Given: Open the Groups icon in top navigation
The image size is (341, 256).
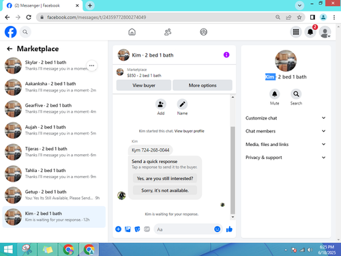Looking at the screenshot, I should (x=203, y=32).
